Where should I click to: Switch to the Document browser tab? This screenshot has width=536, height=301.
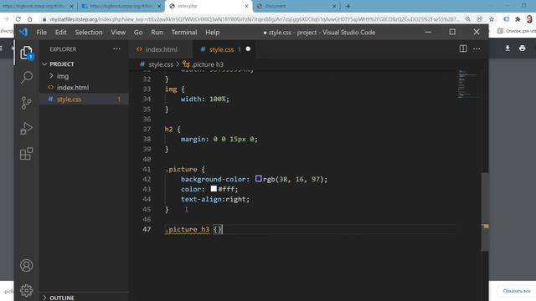pos(296,6)
